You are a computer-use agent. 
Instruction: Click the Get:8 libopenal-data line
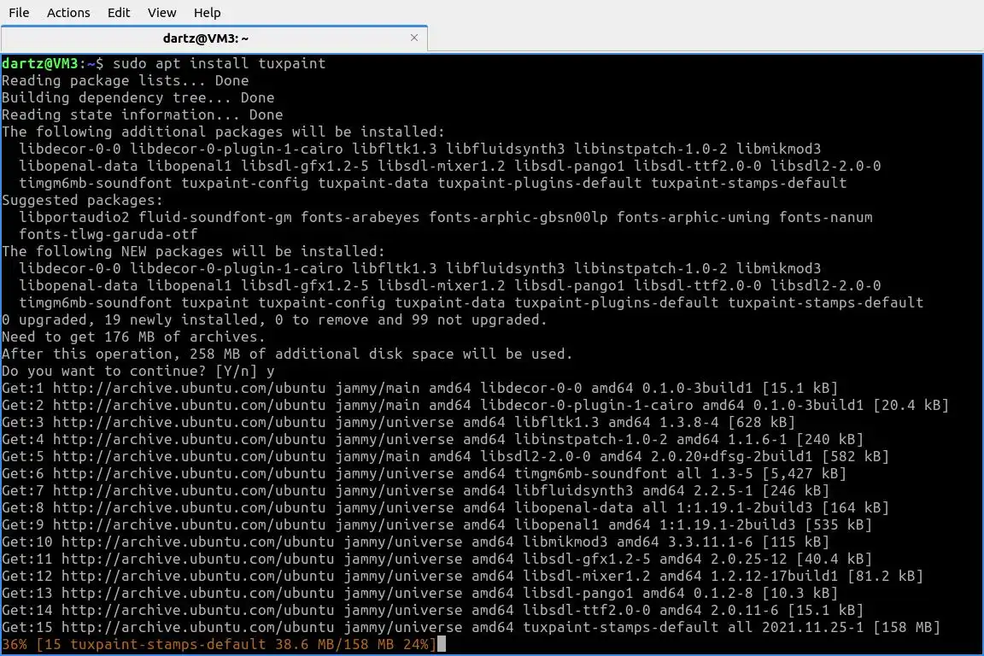446,507
